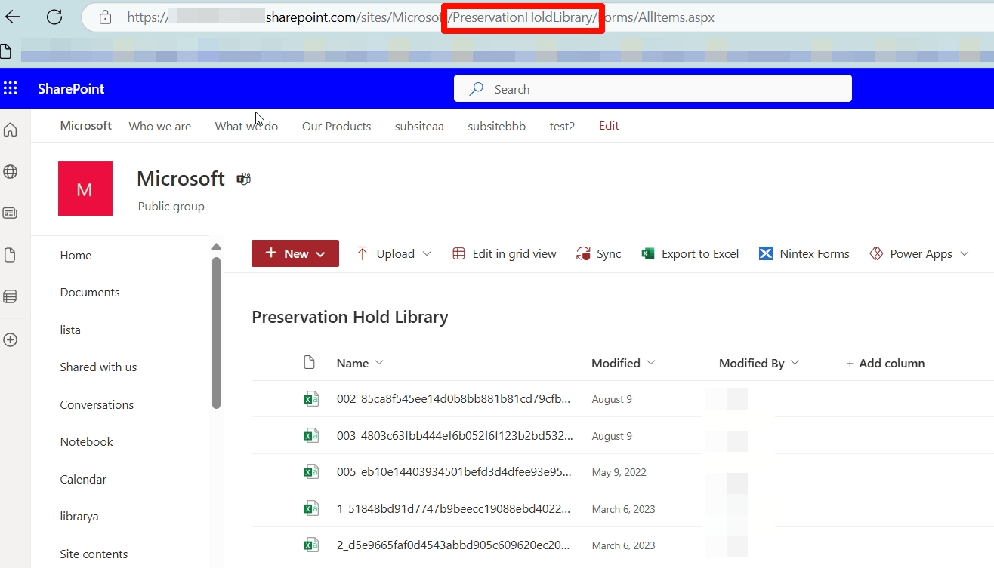
Task: Reload the page with the refresh icon
Action: (54, 17)
